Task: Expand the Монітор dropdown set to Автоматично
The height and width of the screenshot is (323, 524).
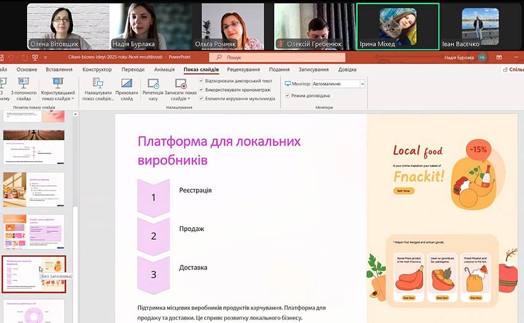Action: click(x=362, y=83)
